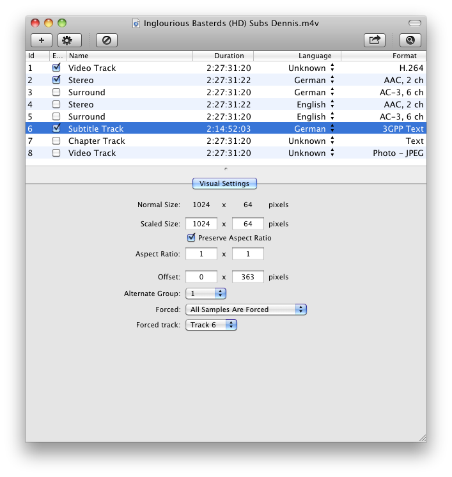The height and width of the screenshot is (477, 452).
Task: Toggle the Subtitle Track enabled checkbox
Action: (x=56, y=128)
